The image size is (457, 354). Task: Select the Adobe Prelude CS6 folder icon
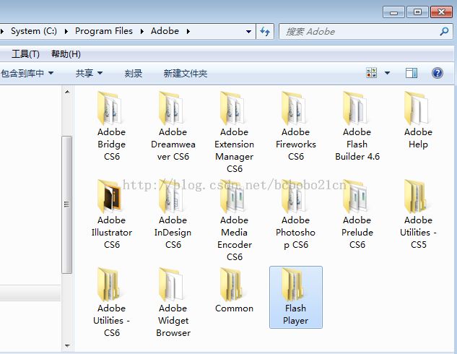(356, 197)
